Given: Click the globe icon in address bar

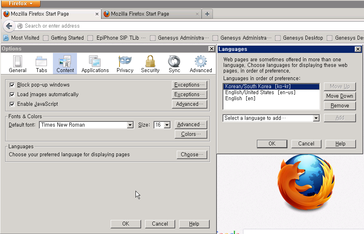Looking at the screenshot, I should (x=20, y=26).
